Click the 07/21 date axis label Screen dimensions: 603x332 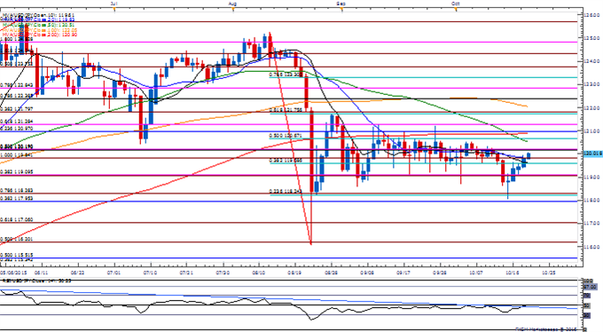(186, 272)
